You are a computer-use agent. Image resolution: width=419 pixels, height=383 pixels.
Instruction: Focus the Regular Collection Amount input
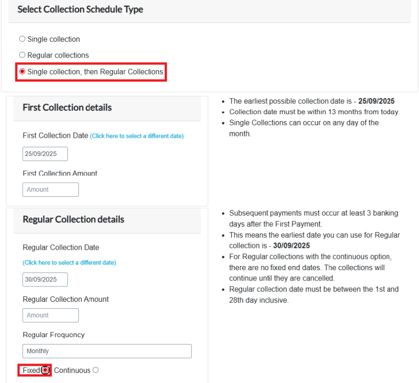(51, 315)
